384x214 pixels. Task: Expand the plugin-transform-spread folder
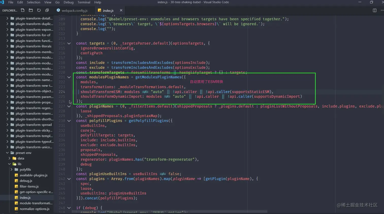(x=7, y=125)
